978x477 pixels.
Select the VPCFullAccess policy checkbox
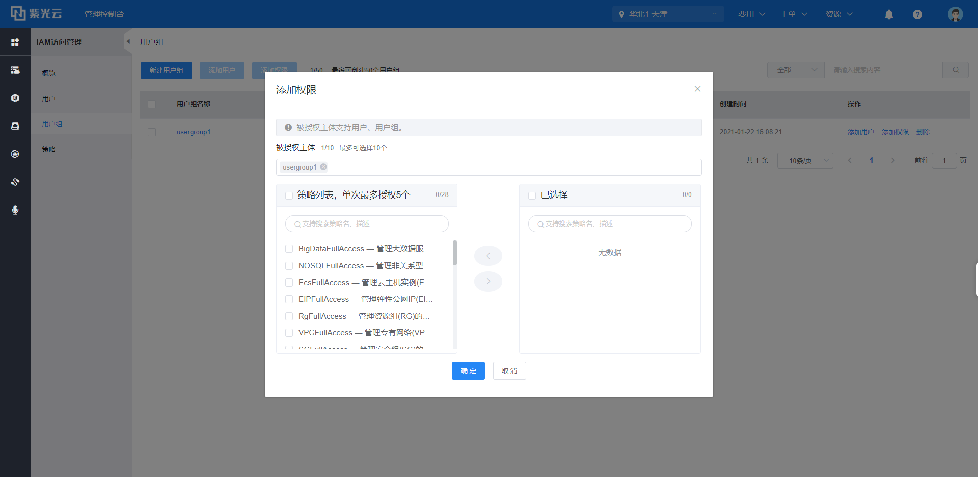click(x=289, y=333)
